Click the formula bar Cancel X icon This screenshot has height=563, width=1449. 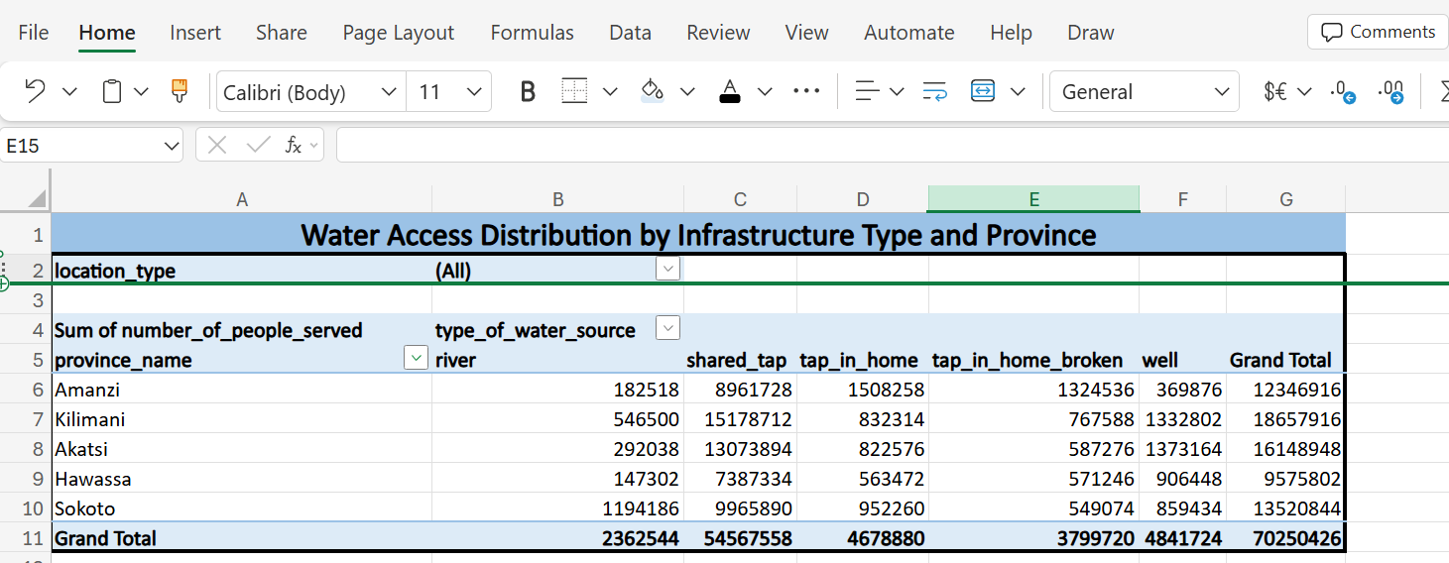[217, 146]
